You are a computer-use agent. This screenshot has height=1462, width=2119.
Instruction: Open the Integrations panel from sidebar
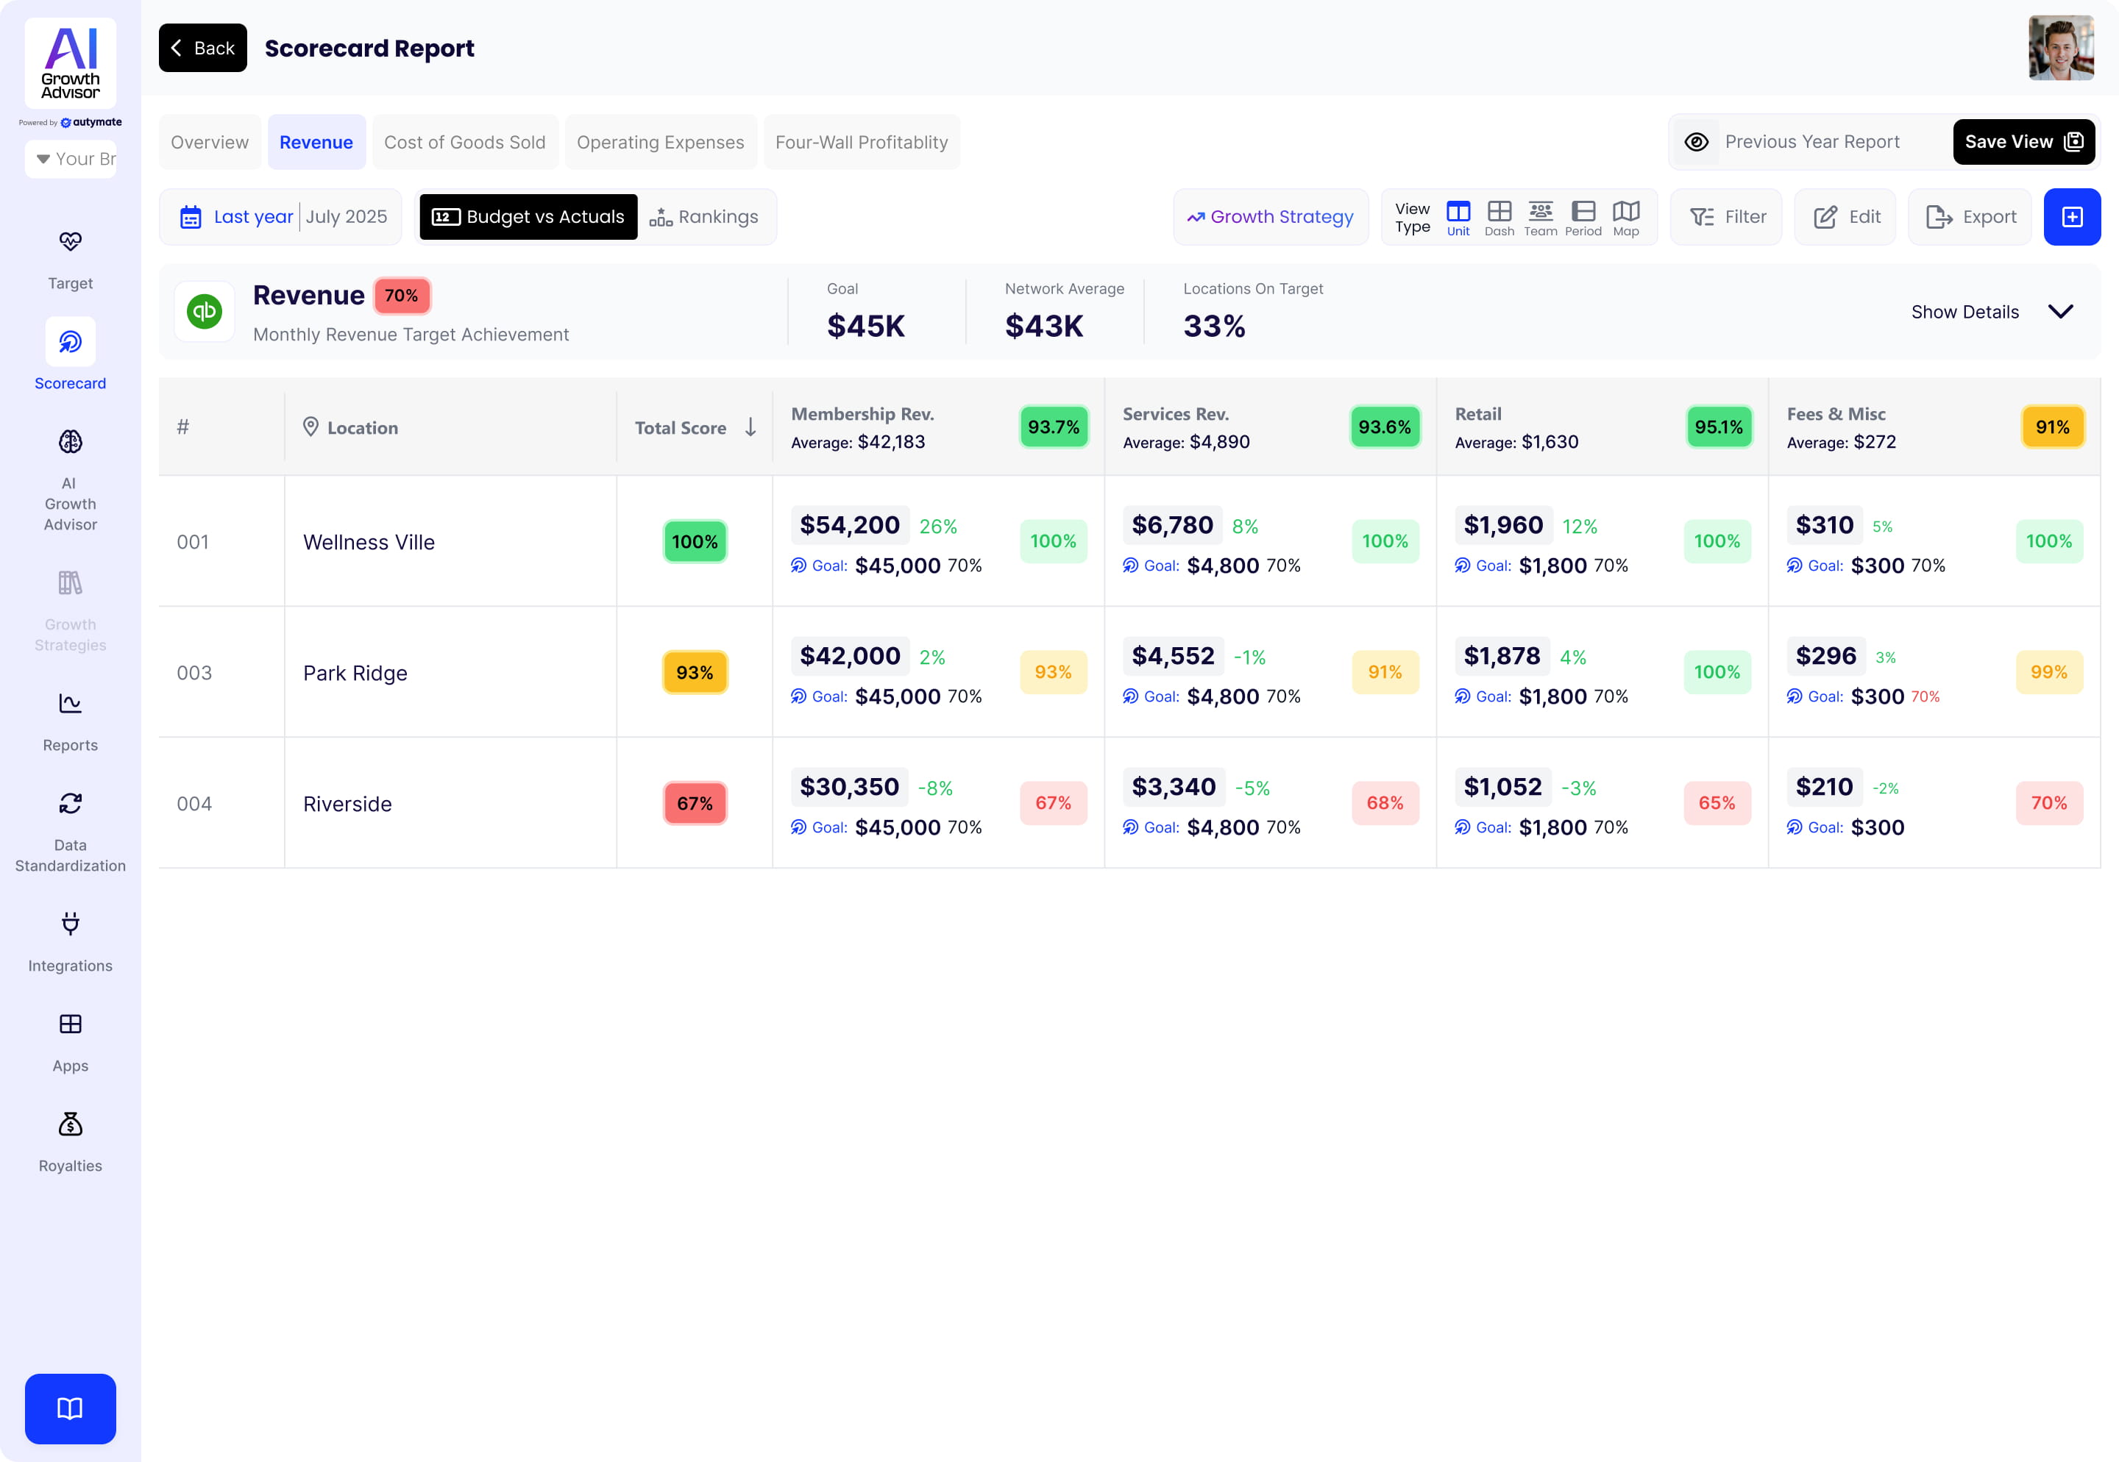(70, 925)
